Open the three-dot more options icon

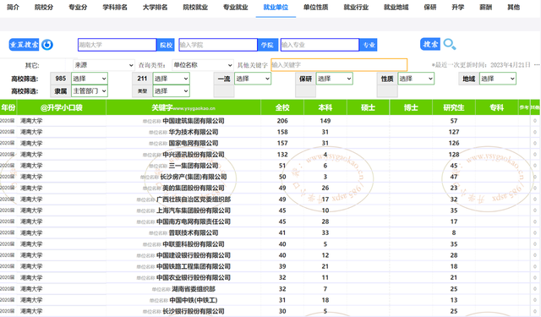tap(537, 65)
